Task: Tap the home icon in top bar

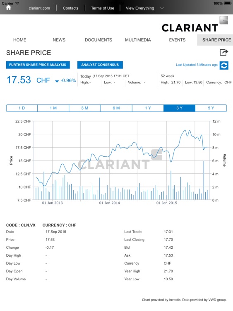Action: 9,8
